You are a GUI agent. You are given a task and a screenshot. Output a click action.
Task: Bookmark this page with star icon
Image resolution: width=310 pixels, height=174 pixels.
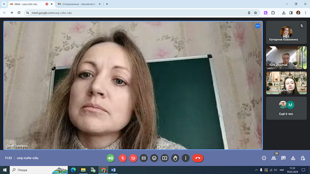[x=256, y=13]
